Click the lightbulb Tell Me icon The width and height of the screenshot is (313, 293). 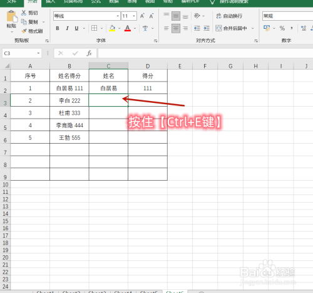point(212,2)
